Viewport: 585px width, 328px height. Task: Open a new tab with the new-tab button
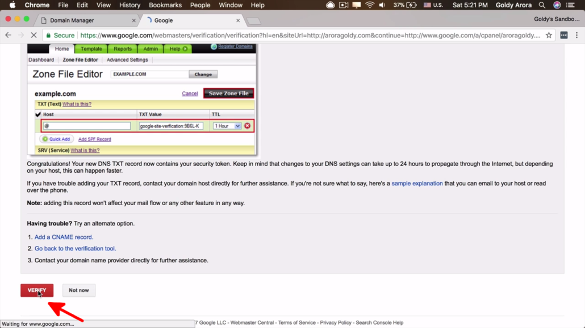[254, 21]
